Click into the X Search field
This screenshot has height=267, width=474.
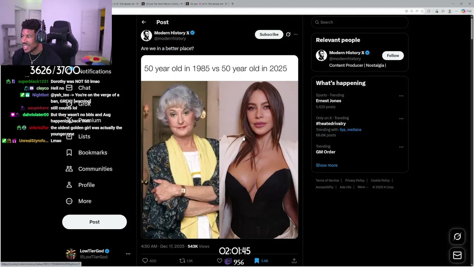coord(359,22)
